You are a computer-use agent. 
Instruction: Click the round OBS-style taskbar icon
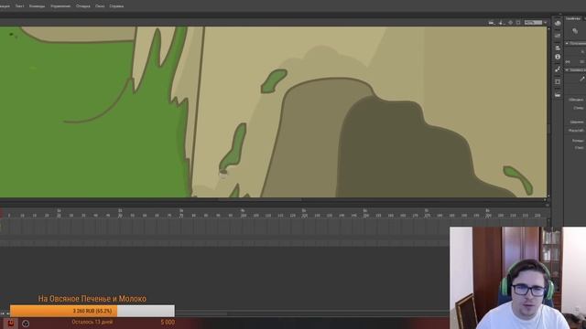[x=26, y=324]
